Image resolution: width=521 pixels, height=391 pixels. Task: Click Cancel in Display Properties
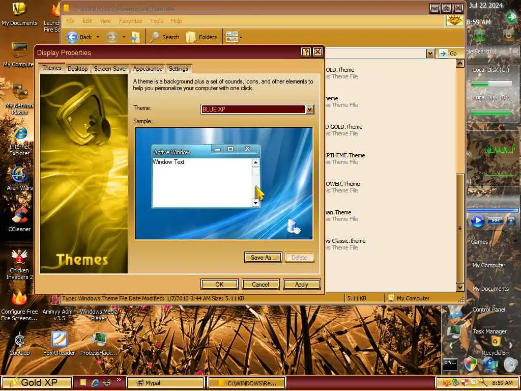(260, 284)
